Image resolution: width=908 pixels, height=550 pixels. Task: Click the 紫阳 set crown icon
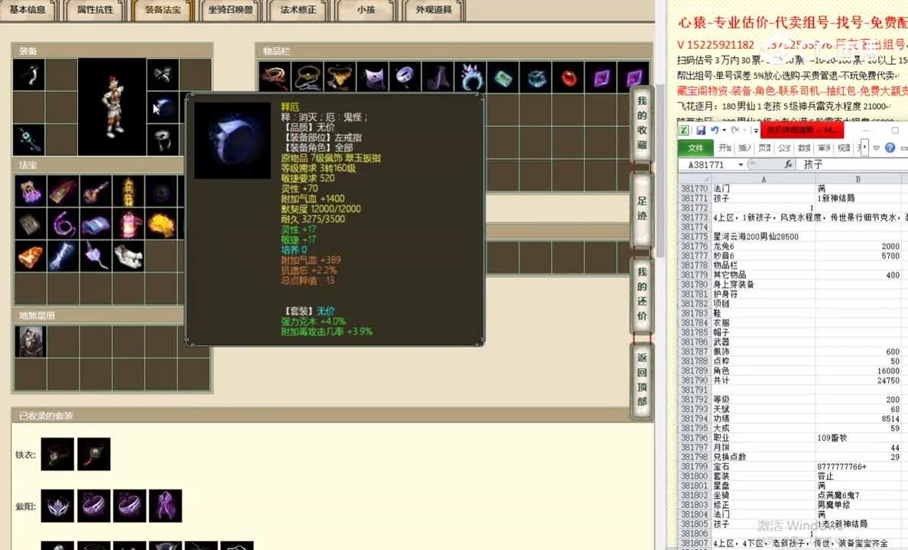pos(57,506)
